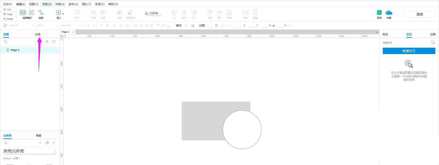Open the 发布(U) publish menu
The height and width of the screenshot is (165, 439).
[73, 4]
